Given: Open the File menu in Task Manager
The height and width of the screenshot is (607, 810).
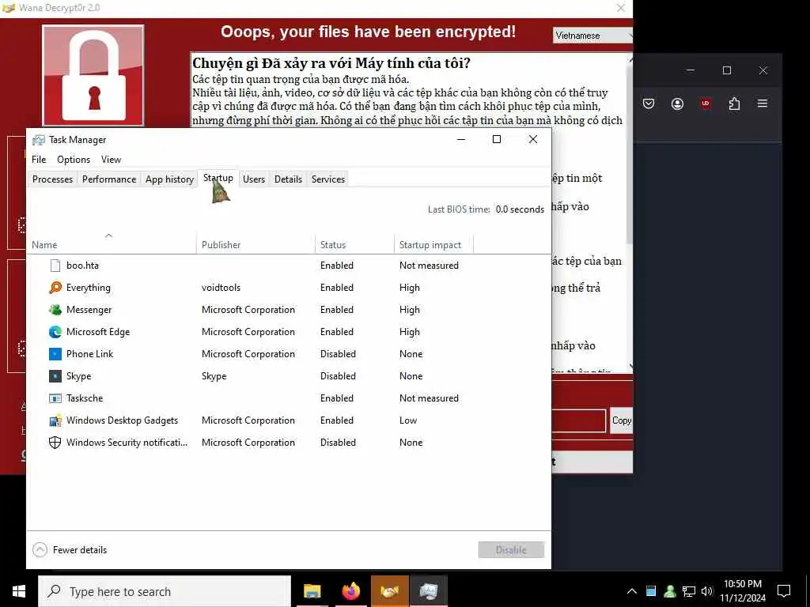Looking at the screenshot, I should click(x=39, y=160).
